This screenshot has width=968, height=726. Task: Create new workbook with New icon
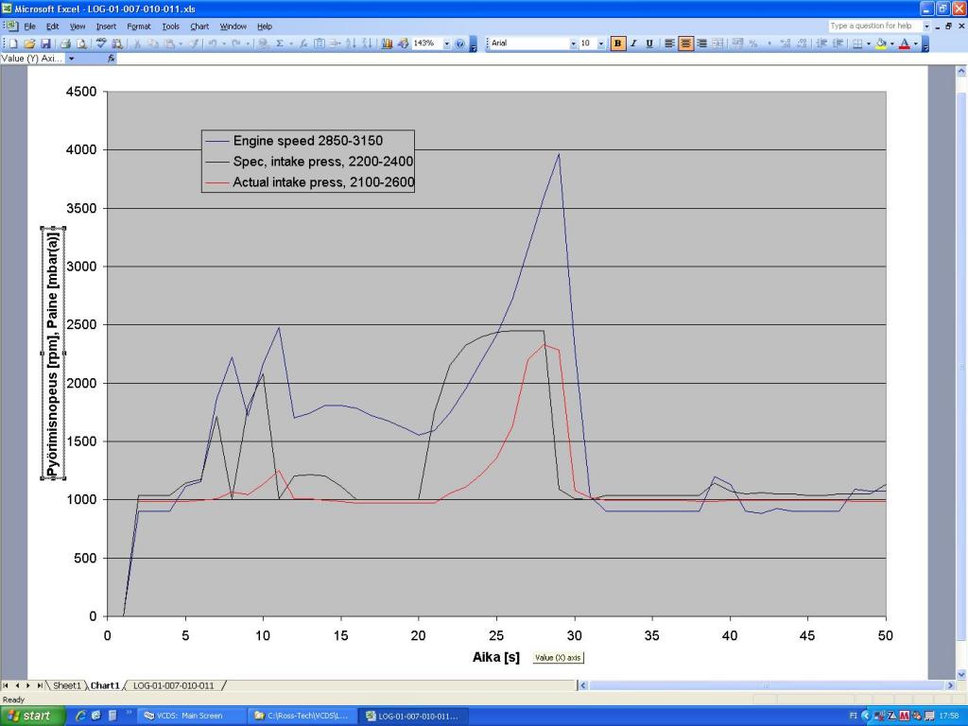(14, 43)
